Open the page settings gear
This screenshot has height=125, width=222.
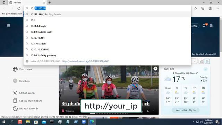point(211,25)
